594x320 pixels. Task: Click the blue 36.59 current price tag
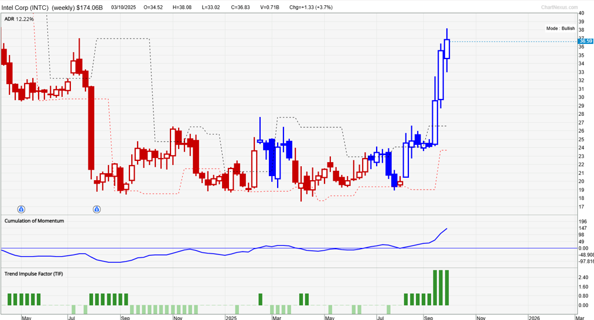pos(585,41)
